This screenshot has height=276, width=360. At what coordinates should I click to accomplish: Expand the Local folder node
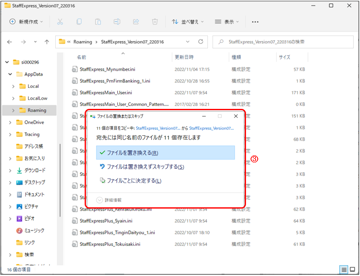point(13,86)
